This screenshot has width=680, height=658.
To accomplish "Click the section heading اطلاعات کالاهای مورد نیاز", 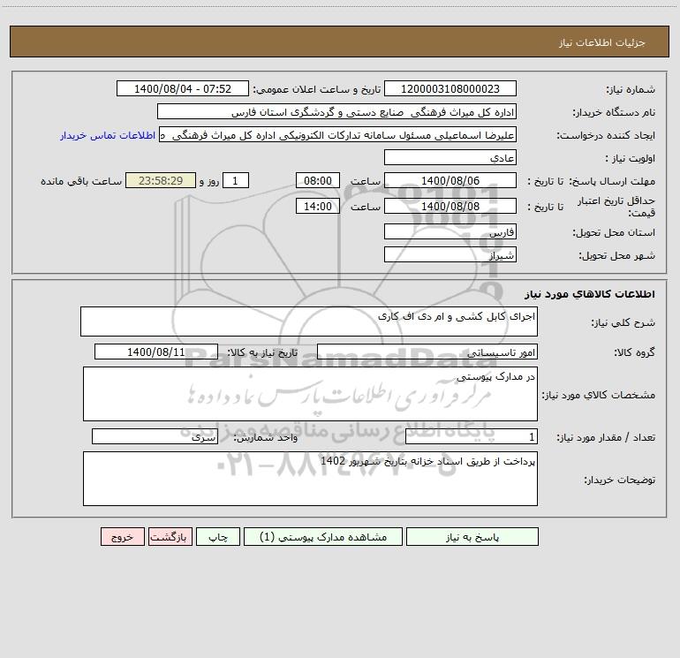I will pos(590,294).
